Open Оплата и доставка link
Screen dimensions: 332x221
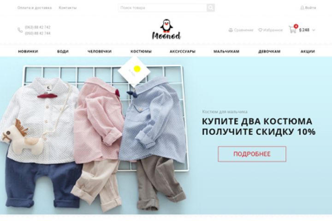[x=35, y=8]
